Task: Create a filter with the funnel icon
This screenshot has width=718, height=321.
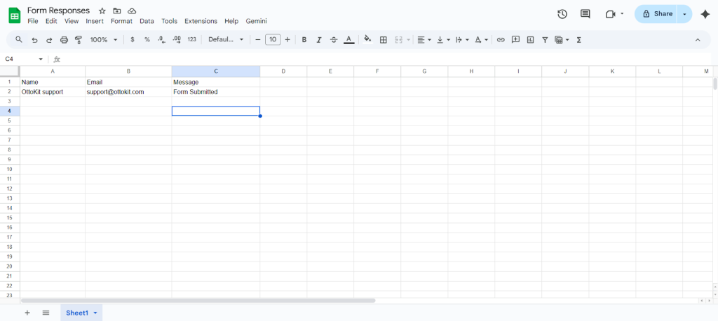Action: 545,40
